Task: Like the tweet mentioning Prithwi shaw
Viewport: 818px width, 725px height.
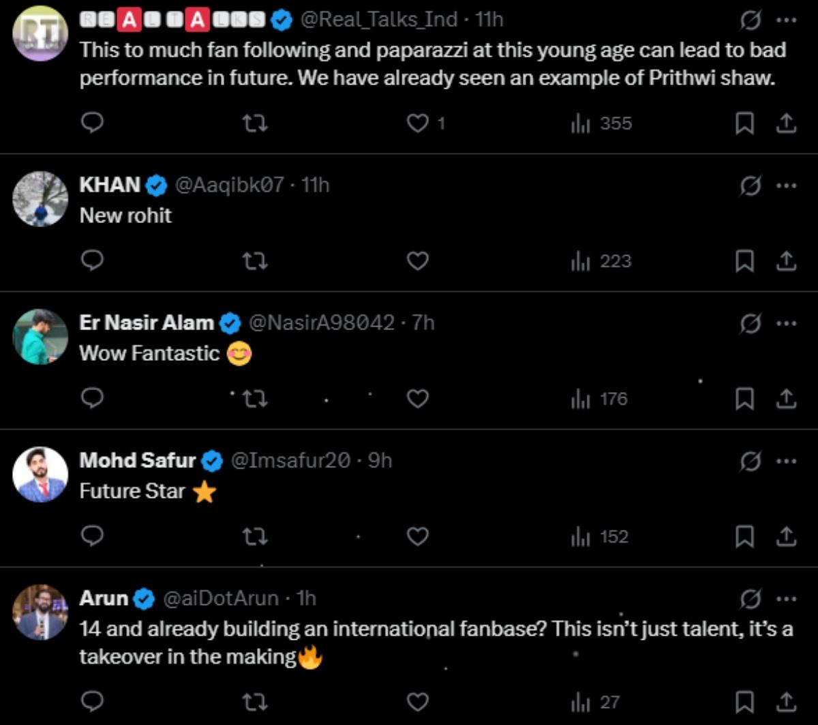Action: click(417, 123)
